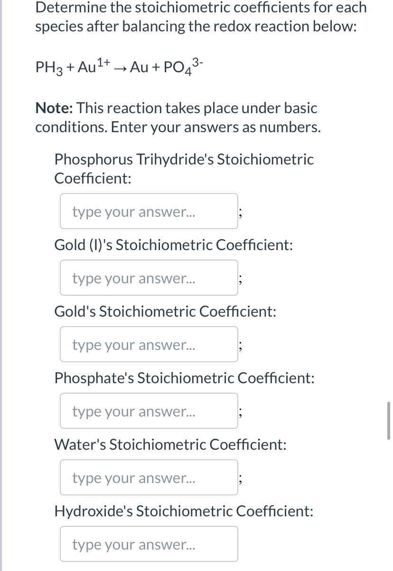The width and height of the screenshot is (393, 571).
Task: Click the Gold coefficient answer field
Action: pyautogui.click(x=149, y=344)
